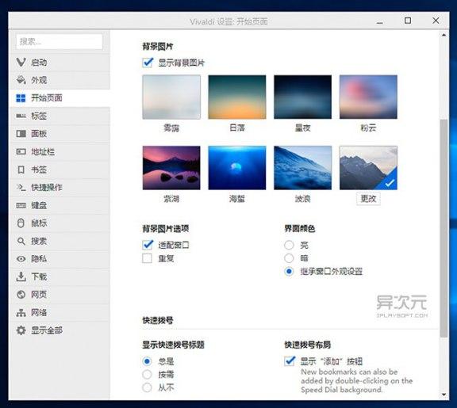Enable the 重复 checkbox
Image resolution: width=457 pixels, height=408 pixels.
pyautogui.click(x=148, y=258)
